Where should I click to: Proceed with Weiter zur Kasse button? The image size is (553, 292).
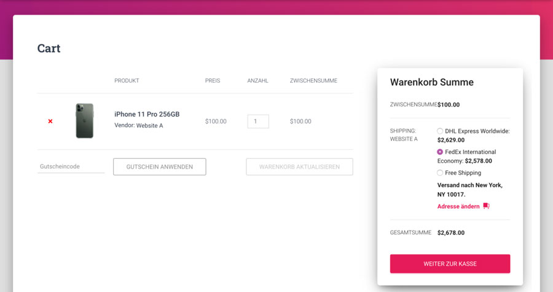(450, 264)
